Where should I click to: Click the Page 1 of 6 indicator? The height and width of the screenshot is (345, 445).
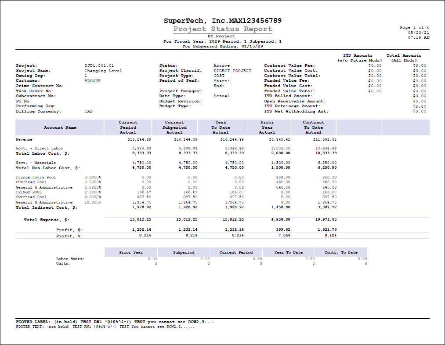pos(414,28)
